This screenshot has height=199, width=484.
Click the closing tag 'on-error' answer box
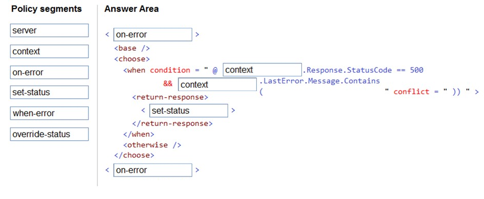[x=153, y=170]
